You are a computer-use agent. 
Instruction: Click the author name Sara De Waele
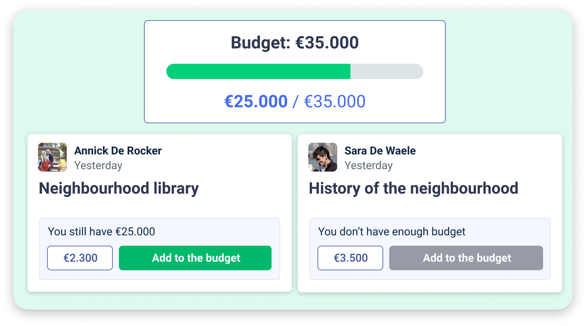[x=380, y=151]
